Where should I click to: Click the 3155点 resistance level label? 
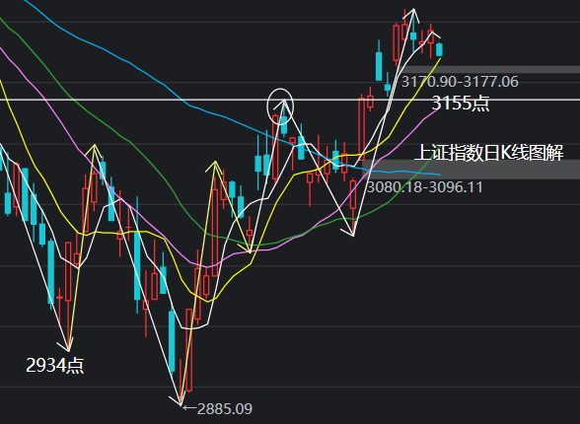point(461,103)
